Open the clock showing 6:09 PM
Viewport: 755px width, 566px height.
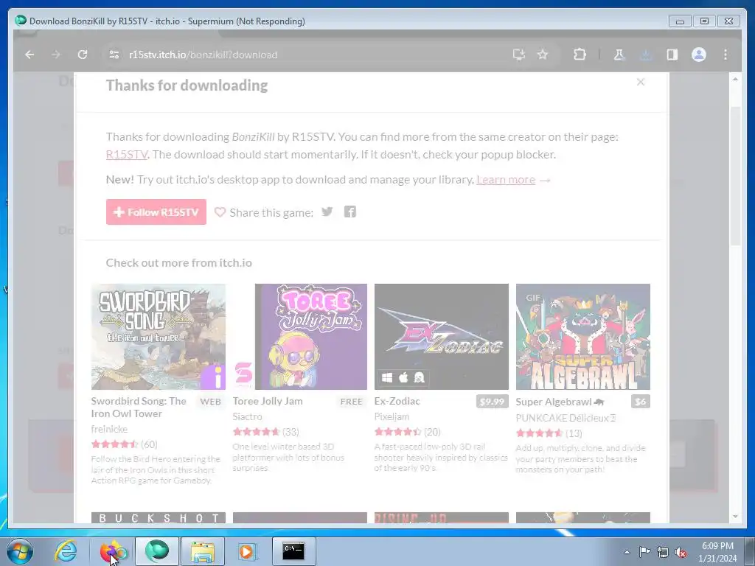717,552
